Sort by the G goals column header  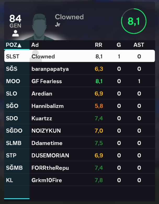[x=119, y=45]
